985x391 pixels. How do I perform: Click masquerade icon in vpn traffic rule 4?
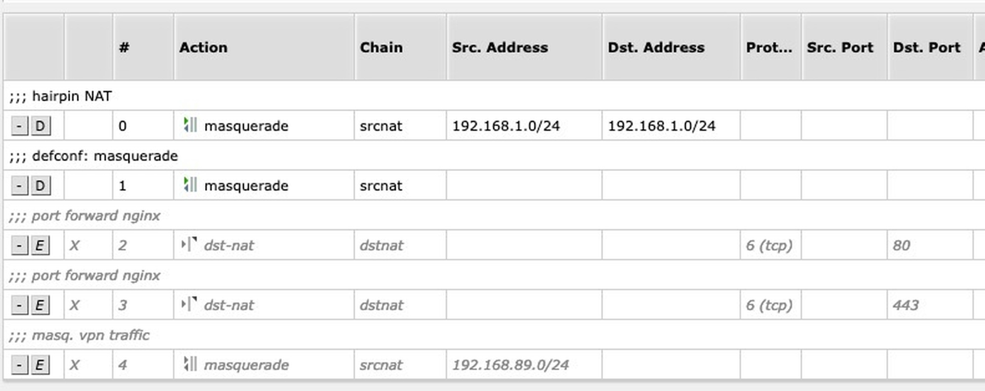tap(190, 364)
